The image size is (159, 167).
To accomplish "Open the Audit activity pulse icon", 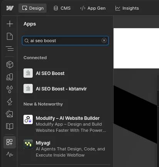I will point(10,154).
